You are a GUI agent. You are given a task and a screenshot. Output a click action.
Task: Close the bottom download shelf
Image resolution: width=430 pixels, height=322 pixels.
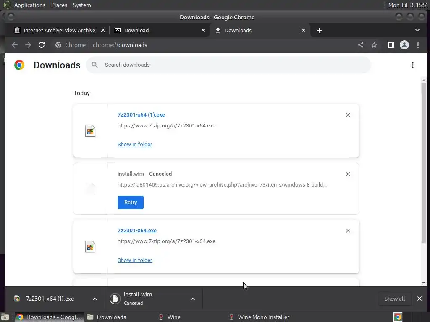pos(420,299)
